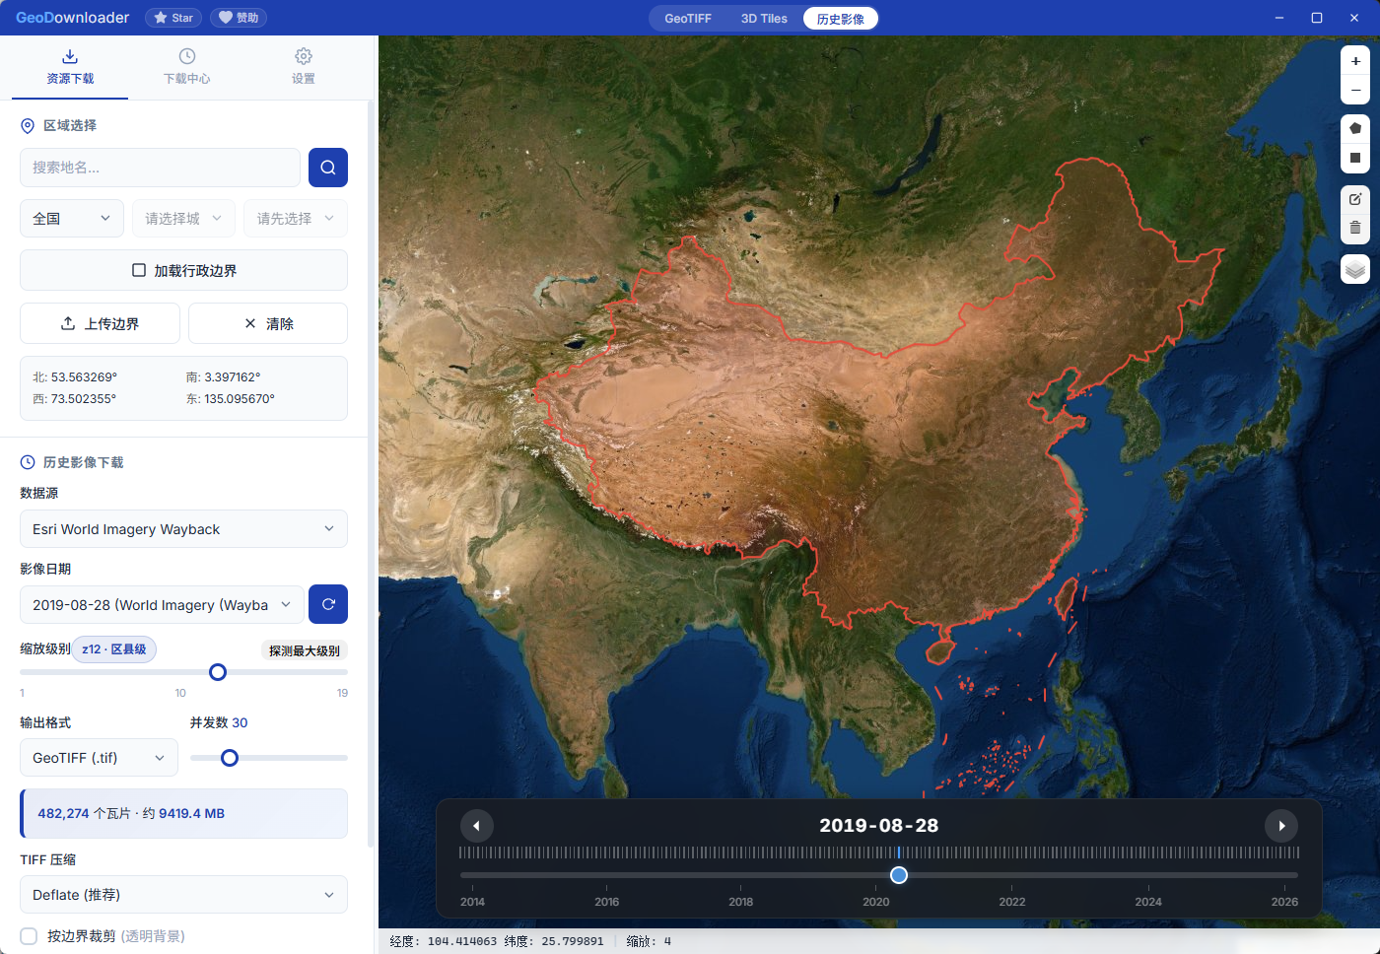Image resolution: width=1380 pixels, height=954 pixels.
Task: Open the GeoTIFF (.tif) output format dropdown
Action: 99,758
